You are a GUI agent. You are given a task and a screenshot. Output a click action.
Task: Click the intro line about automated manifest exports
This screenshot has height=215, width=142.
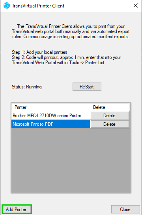click(x=71, y=37)
